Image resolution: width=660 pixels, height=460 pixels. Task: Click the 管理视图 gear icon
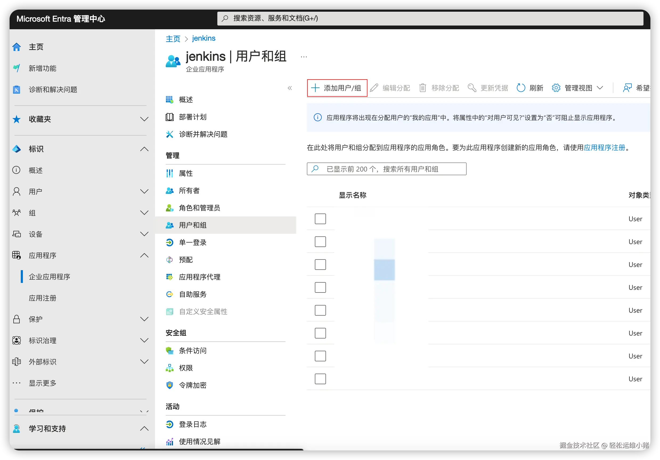pos(556,88)
